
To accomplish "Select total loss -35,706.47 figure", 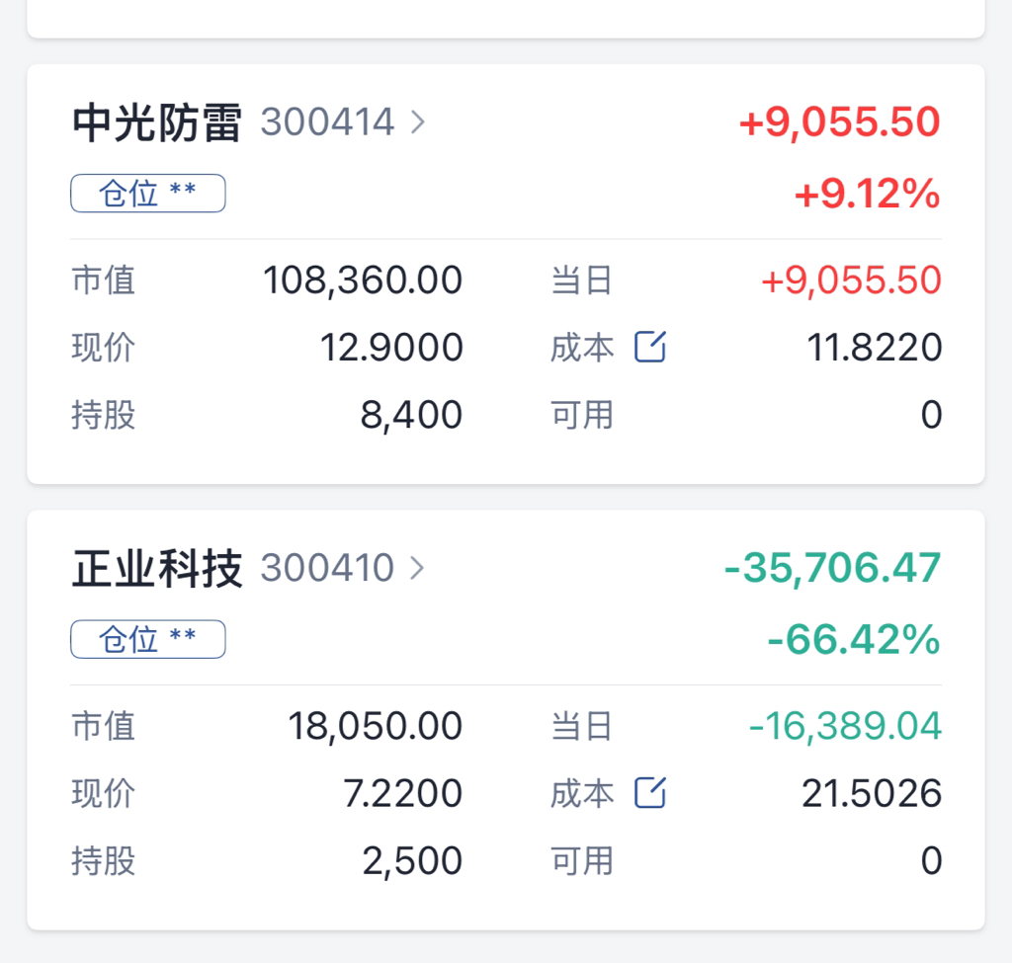I will click(832, 568).
